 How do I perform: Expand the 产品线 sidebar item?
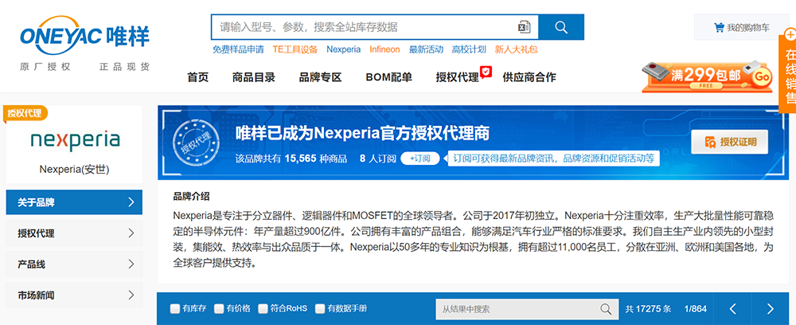tap(74, 264)
